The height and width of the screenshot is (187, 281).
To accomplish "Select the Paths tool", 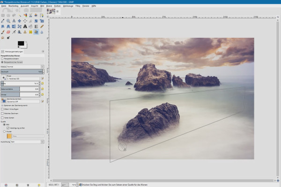I will pyautogui.click(x=42, y=15).
